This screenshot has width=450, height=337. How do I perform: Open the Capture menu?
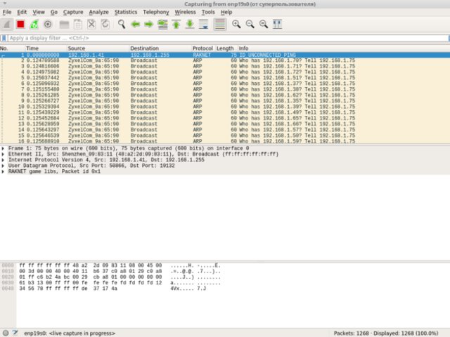tap(73, 12)
